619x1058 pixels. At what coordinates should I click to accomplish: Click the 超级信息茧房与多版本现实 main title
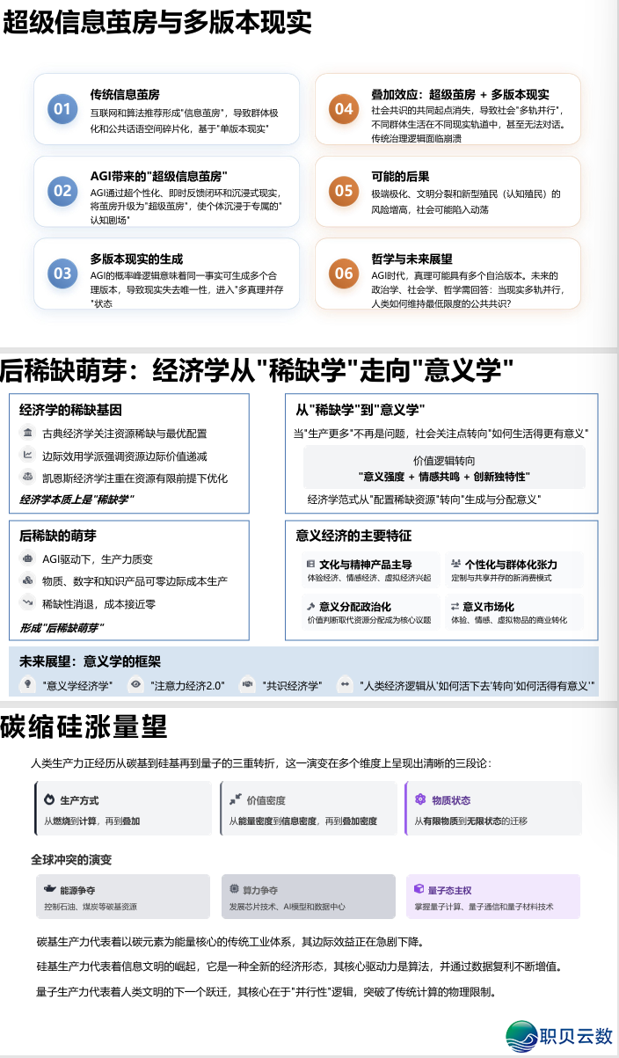coord(157,22)
